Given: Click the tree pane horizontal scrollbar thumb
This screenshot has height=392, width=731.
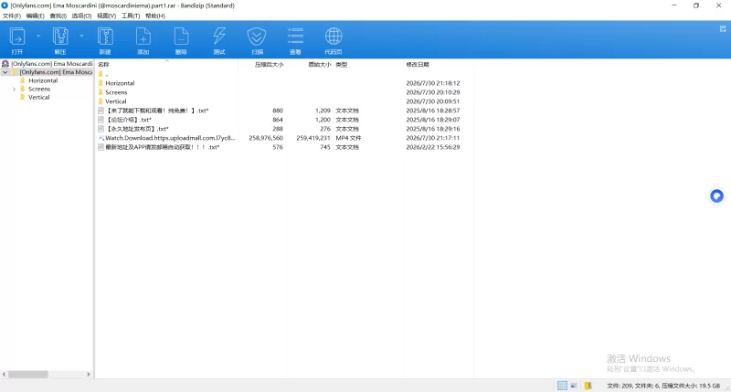Looking at the screenshot, I should tap(28, 375).
